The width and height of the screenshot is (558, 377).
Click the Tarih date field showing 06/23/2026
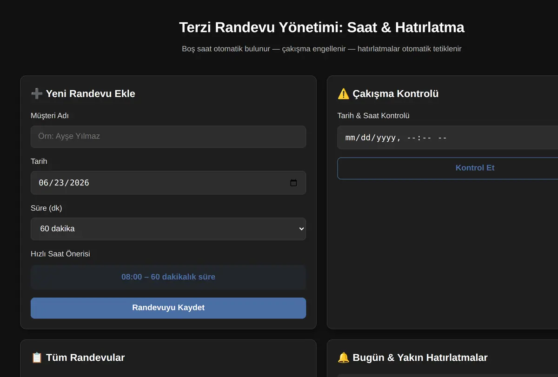[168, 183]
